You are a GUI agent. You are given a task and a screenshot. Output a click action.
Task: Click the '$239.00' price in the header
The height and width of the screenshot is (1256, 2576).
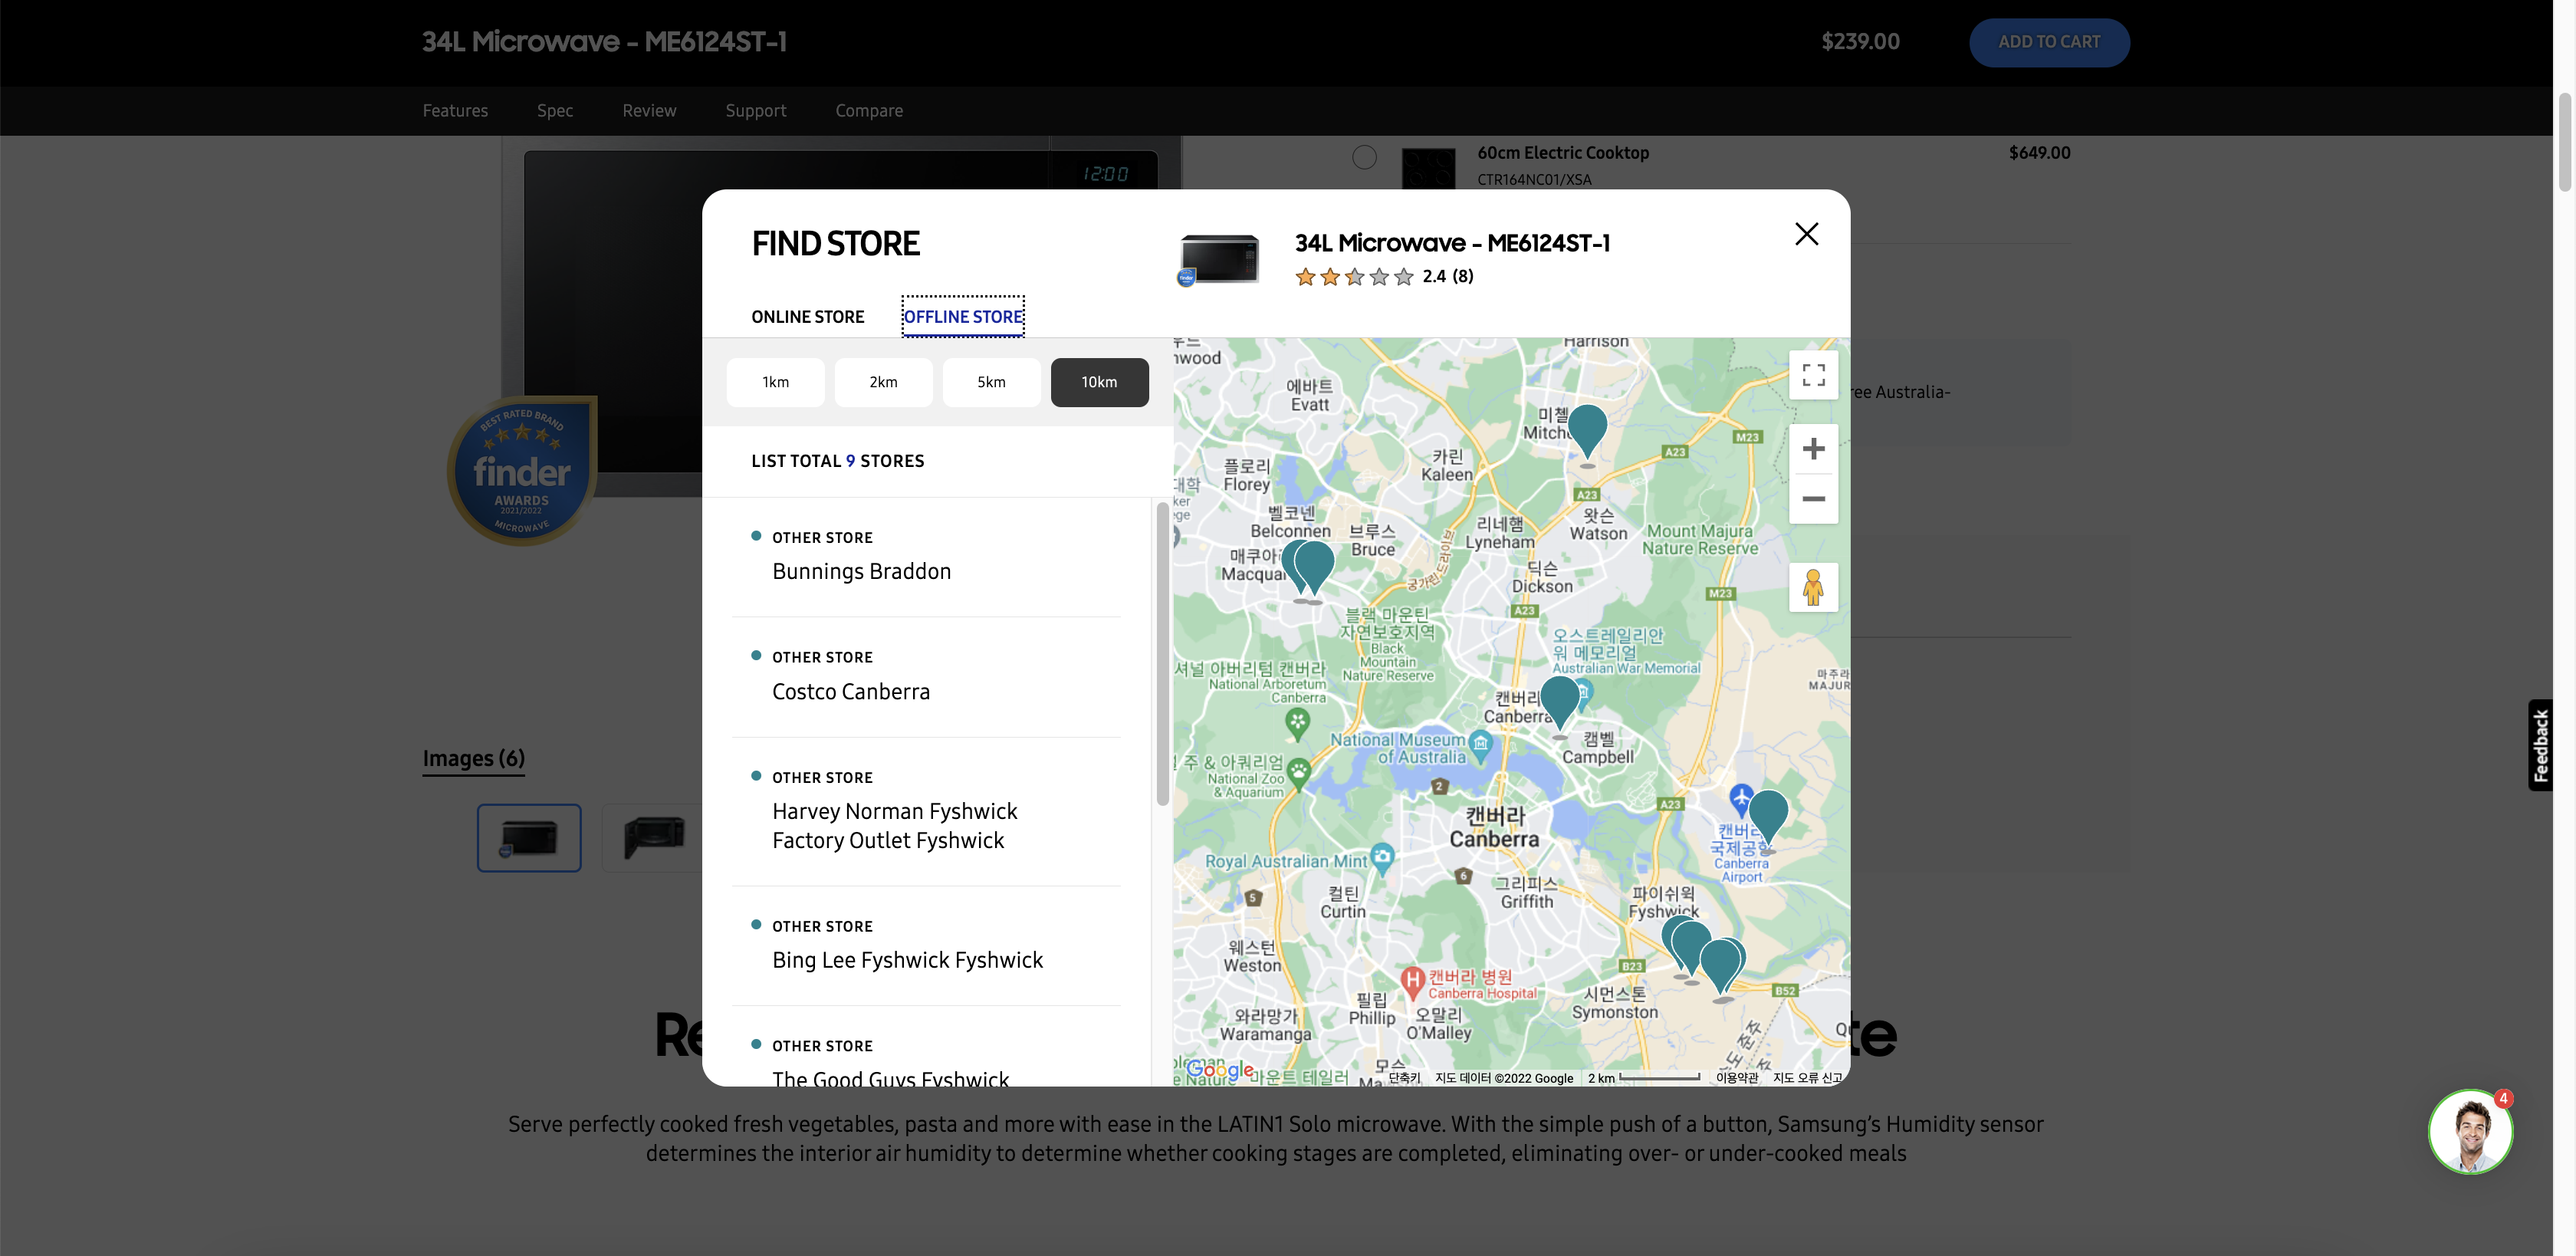(1860, 42)
